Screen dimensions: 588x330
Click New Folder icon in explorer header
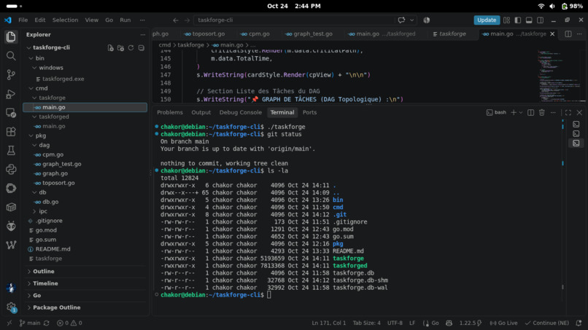click(x=120, y=48)
